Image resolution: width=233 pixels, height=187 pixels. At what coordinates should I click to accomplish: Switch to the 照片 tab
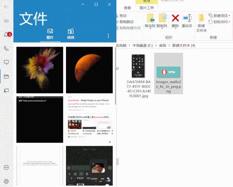point(50,34)
